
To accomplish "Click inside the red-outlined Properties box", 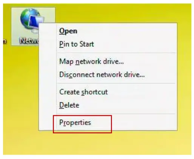I will pos(82,124).
